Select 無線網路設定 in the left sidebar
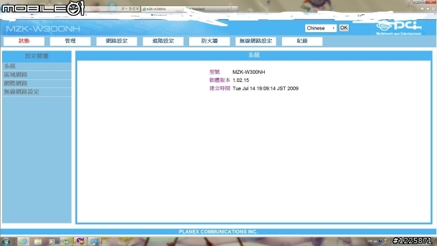This screenshot has width=437, height=246. [x=37, y=92]
